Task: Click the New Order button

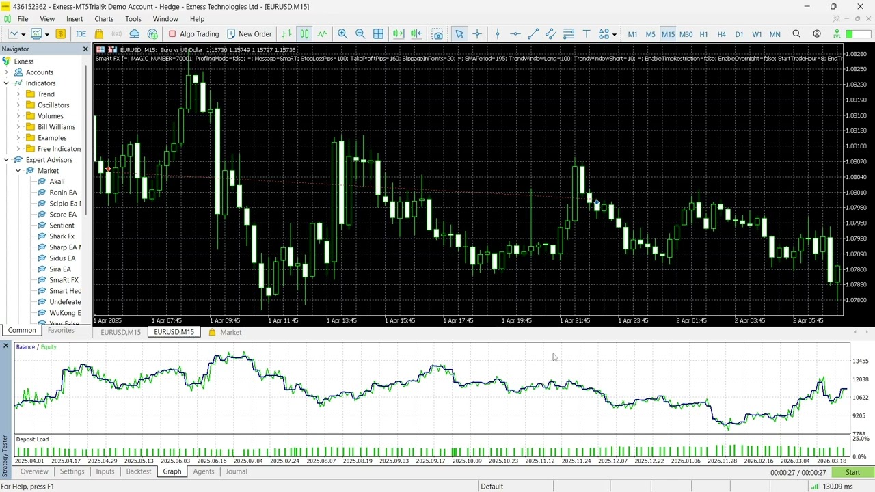Action: [250, 34]
